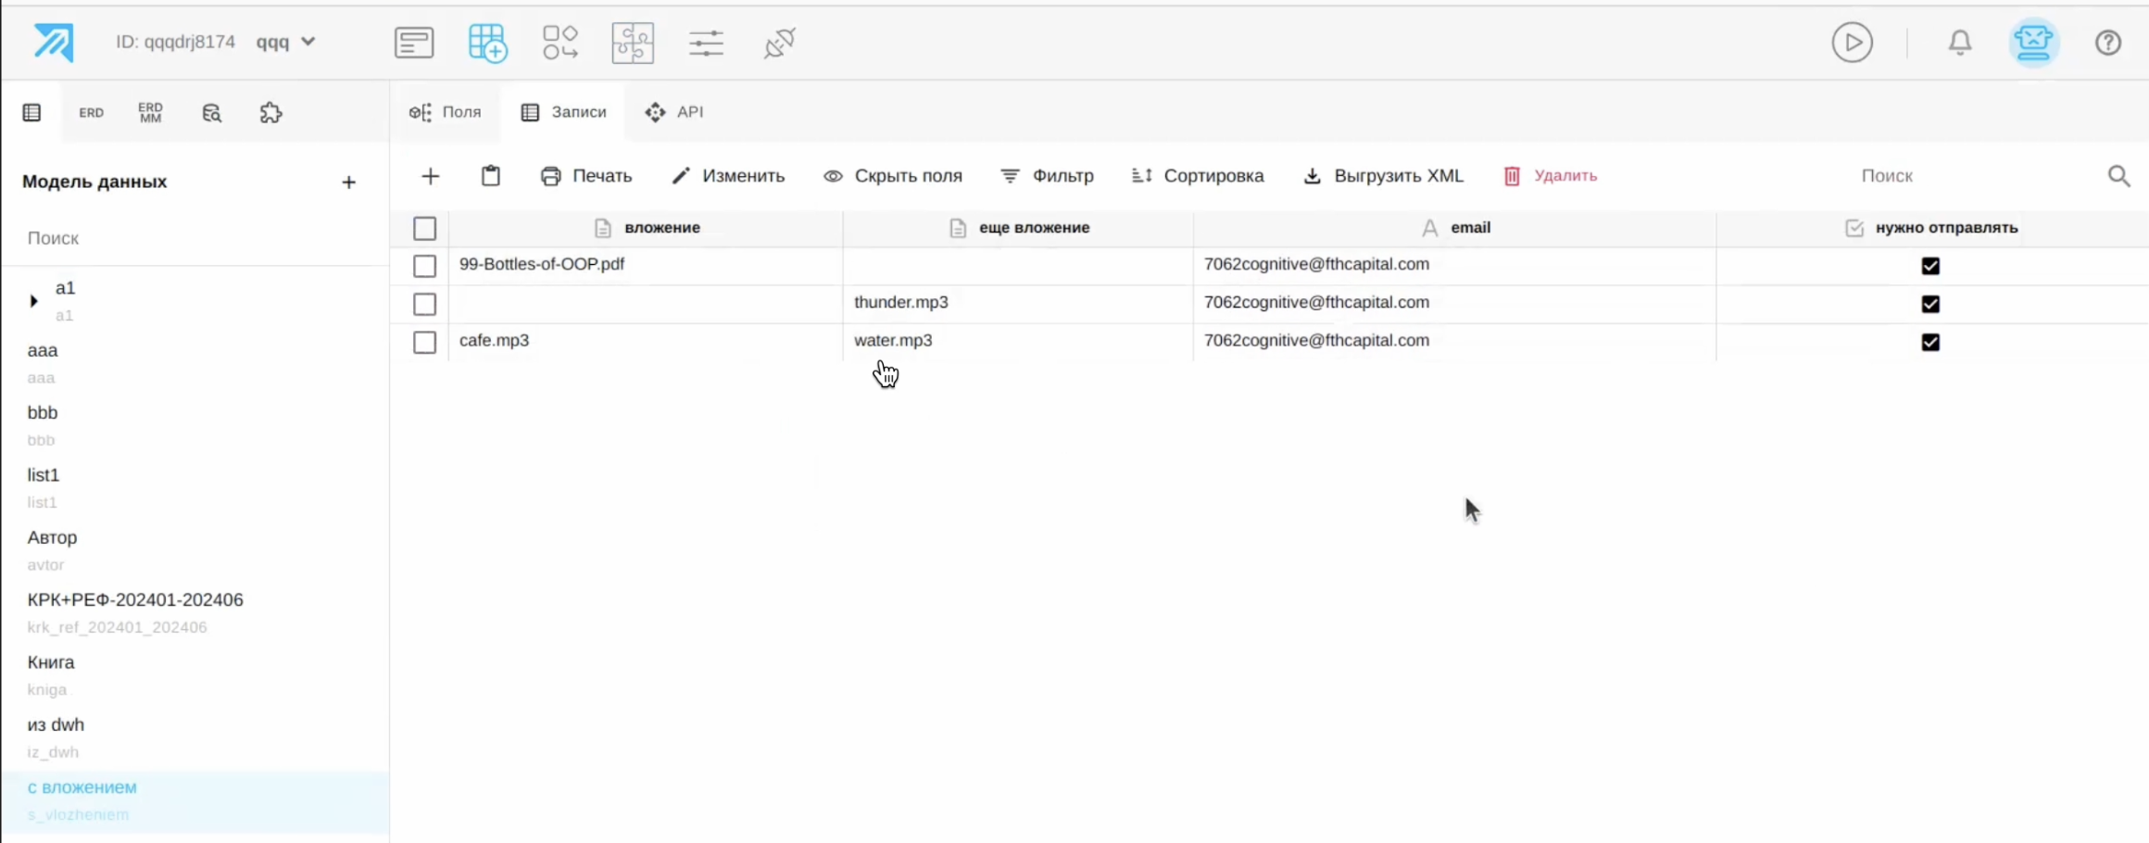The width and height of the screenshot is (2149, 843).
Task: Open the notifications bell
Action: click(x=1959, y=43)
